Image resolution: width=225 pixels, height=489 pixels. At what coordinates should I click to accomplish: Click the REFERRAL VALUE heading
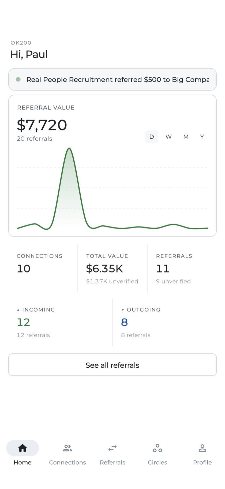click(x=46, y=108)
